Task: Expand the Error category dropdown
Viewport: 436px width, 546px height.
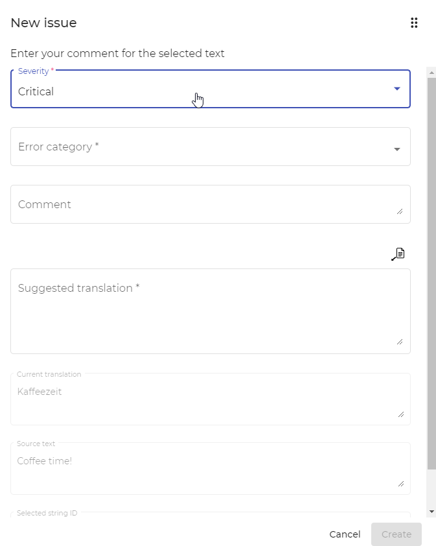Action: click(x=211, y=147)
